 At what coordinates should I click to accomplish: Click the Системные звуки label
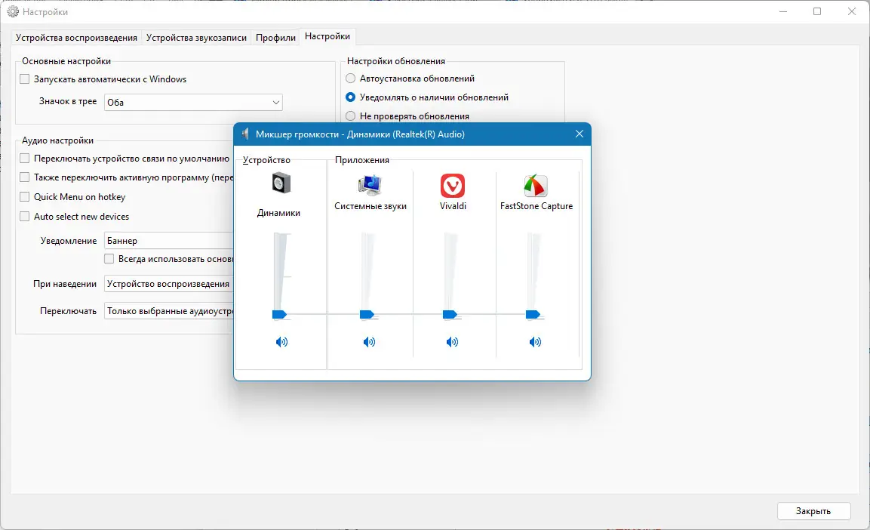(370, 206)
